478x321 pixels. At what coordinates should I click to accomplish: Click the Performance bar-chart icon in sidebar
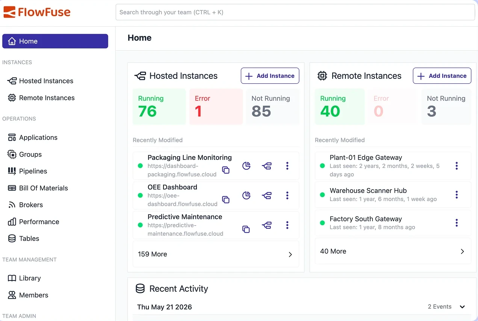[12, 222]
